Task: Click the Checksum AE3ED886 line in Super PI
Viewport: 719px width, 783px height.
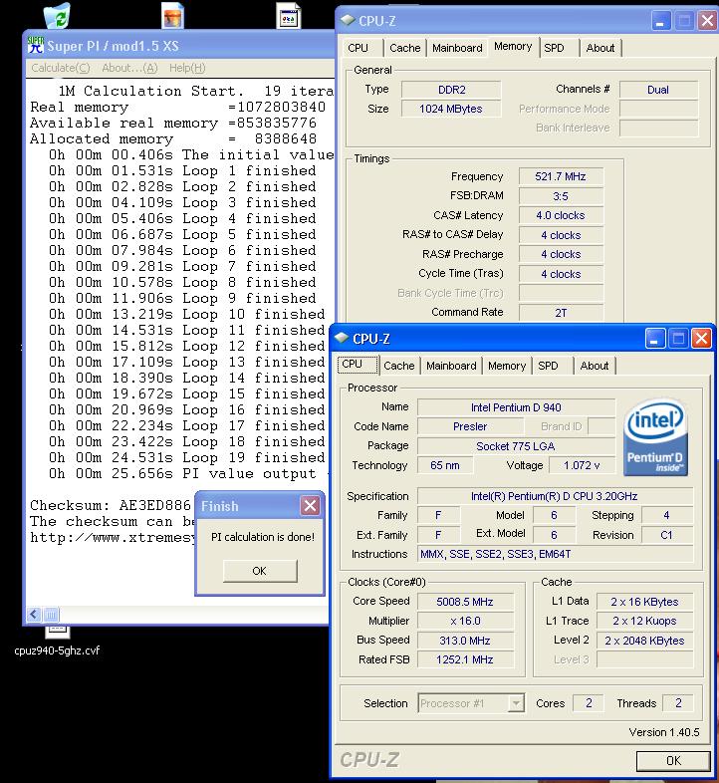Action: pyautogui.click(x=111, y=505)
